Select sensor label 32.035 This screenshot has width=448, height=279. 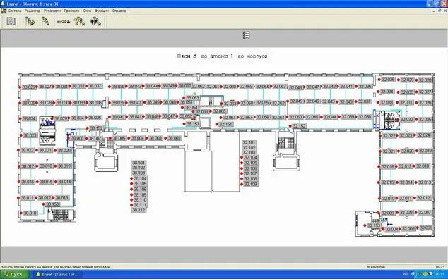(x=388, y=80)
